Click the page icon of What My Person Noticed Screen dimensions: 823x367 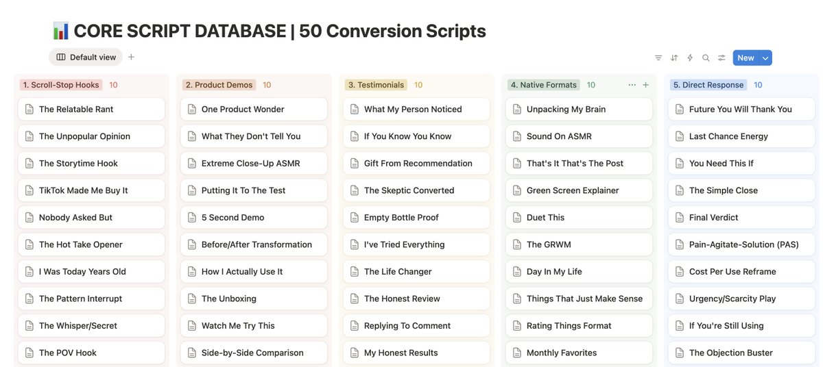click(x=355, y=110)
